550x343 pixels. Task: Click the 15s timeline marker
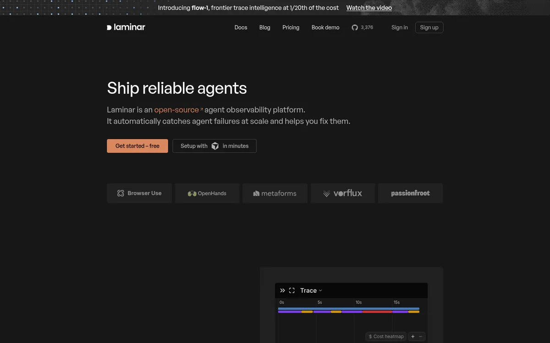tap(396, 302)
